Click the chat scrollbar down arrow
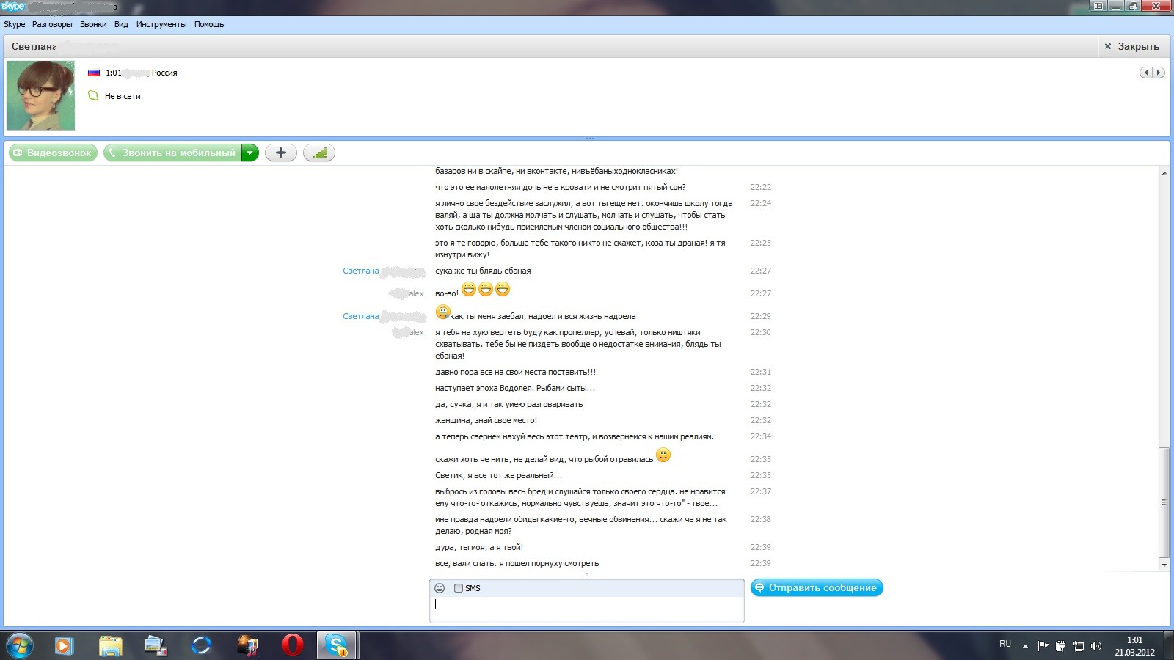Image resolution: width=1174 pixels, height=660 pixels. click(1164, 565)
